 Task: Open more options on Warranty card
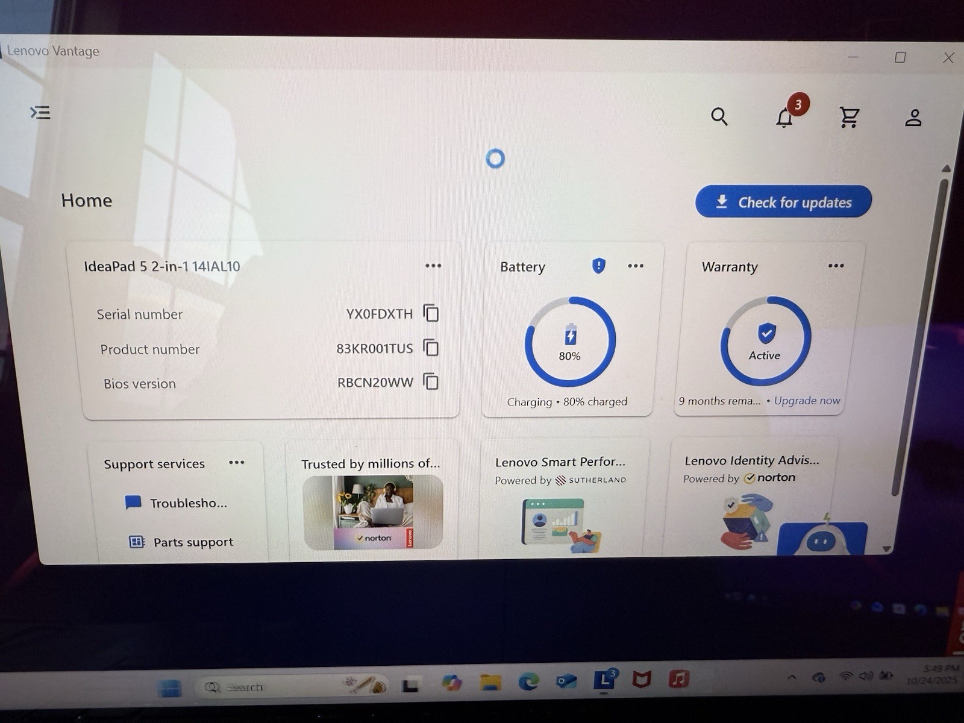click(x=836, y=266)
